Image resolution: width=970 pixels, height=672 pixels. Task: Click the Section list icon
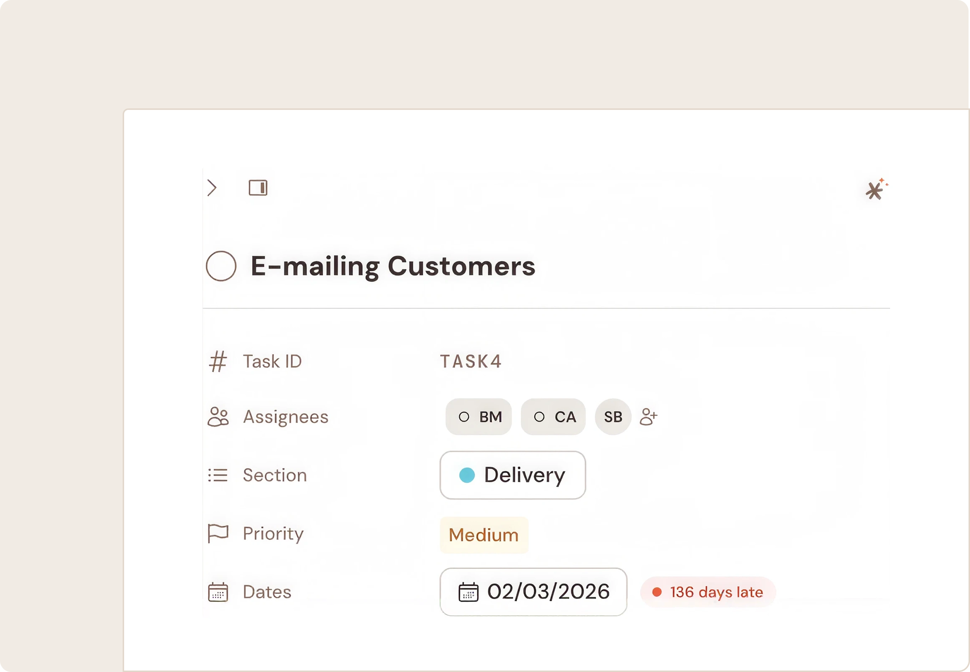coord(218,475)
